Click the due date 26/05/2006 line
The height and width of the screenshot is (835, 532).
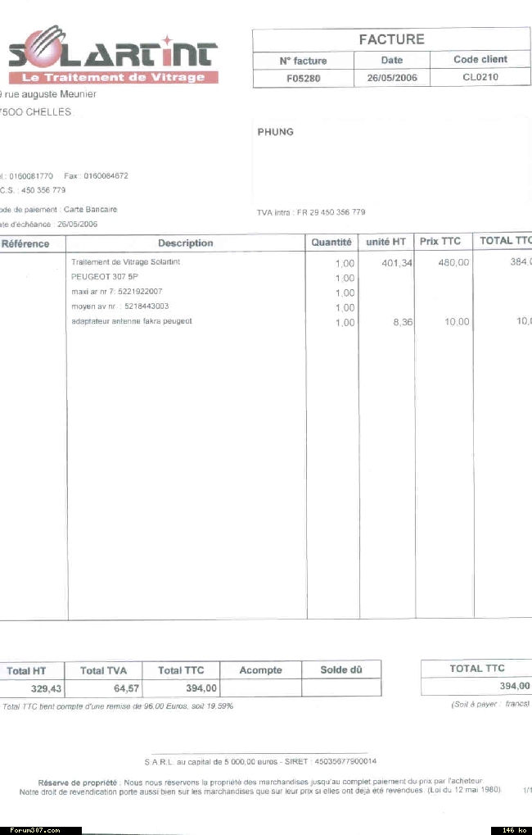click(49, 225)
